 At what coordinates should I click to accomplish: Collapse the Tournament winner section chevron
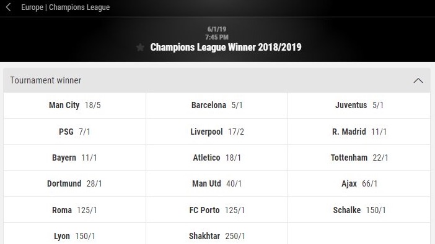pos(418,80)
